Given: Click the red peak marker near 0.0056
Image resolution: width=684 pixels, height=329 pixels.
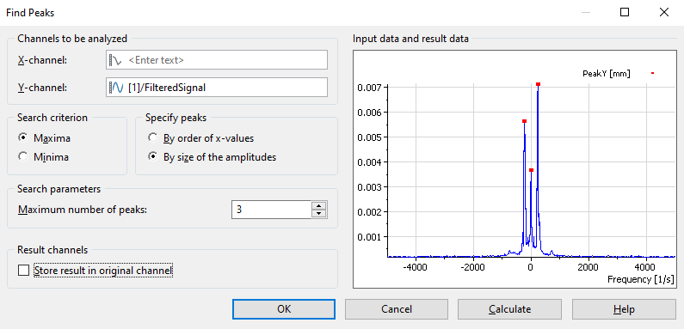Looking at the screenshot, I should click(524, 121).
